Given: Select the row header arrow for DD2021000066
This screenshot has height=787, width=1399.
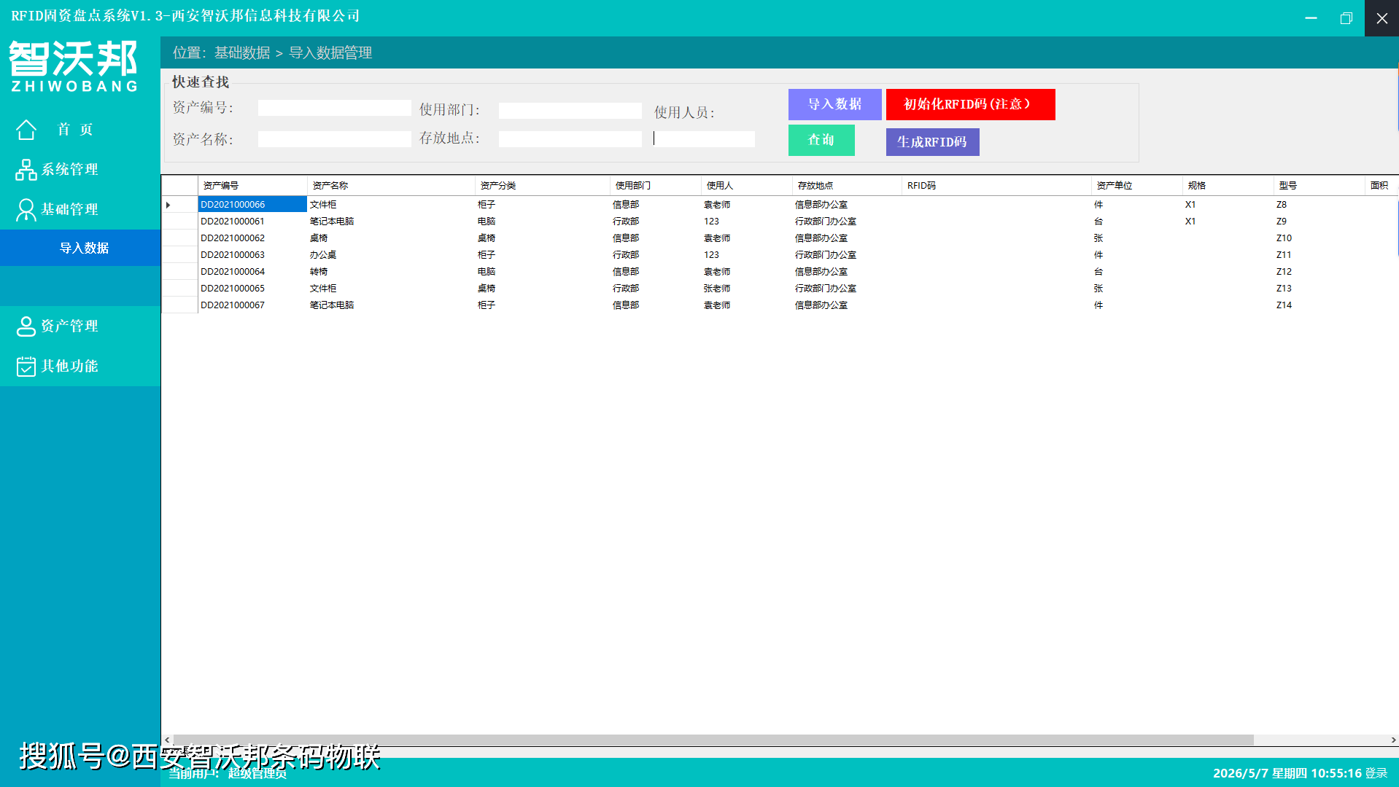Looking at the screenshot, I should (x=179, y=205).
